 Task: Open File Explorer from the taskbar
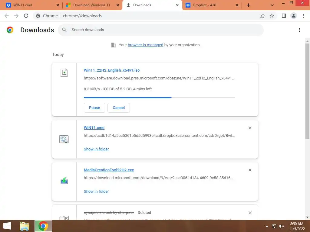[25, 226]
